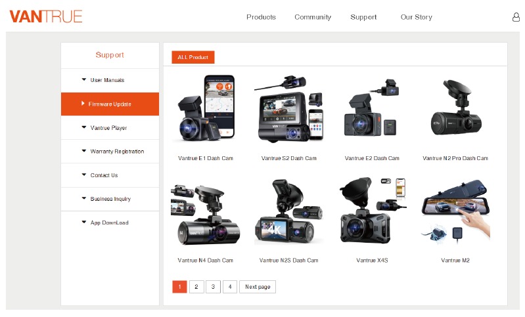Expand the Firmware Update arrow
Screen dimensions: 525x317
(83, 103)
